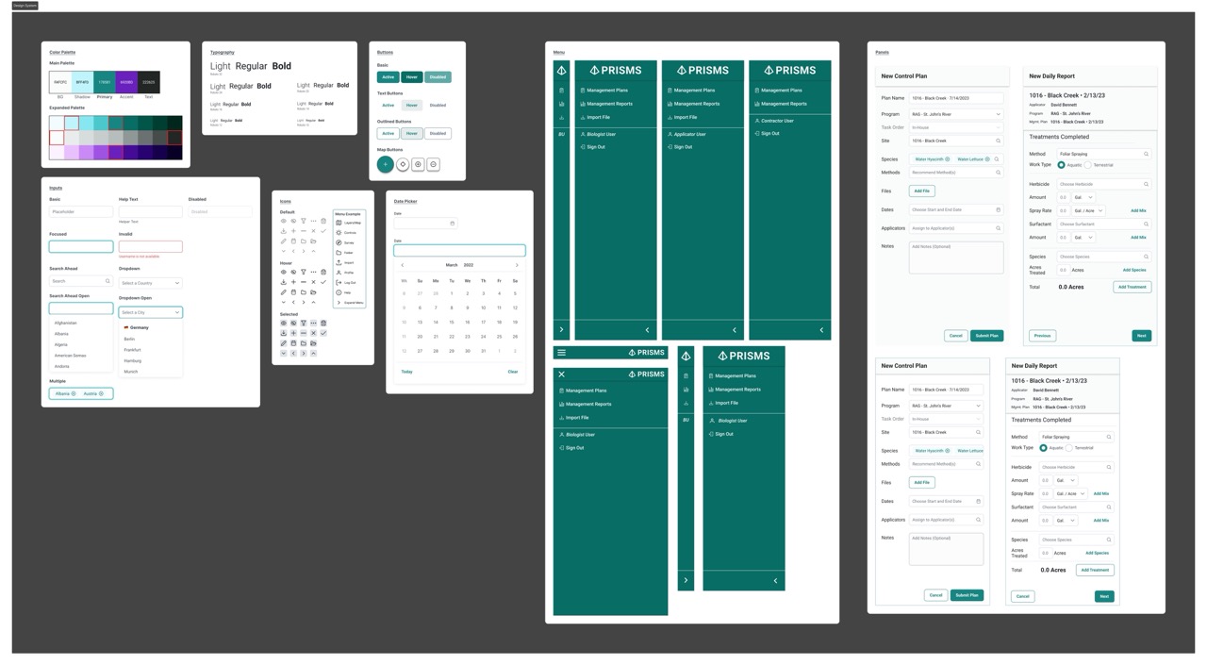Viewport: 1207px width, 665px height.
Task: Click the Placeholder basic input field
Action: 81,212
